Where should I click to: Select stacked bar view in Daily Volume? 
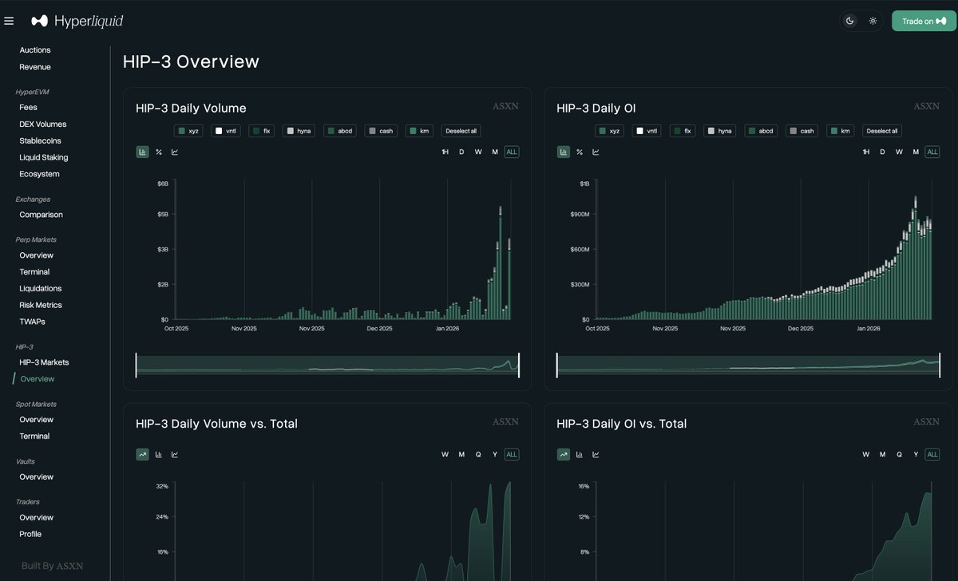142,152
